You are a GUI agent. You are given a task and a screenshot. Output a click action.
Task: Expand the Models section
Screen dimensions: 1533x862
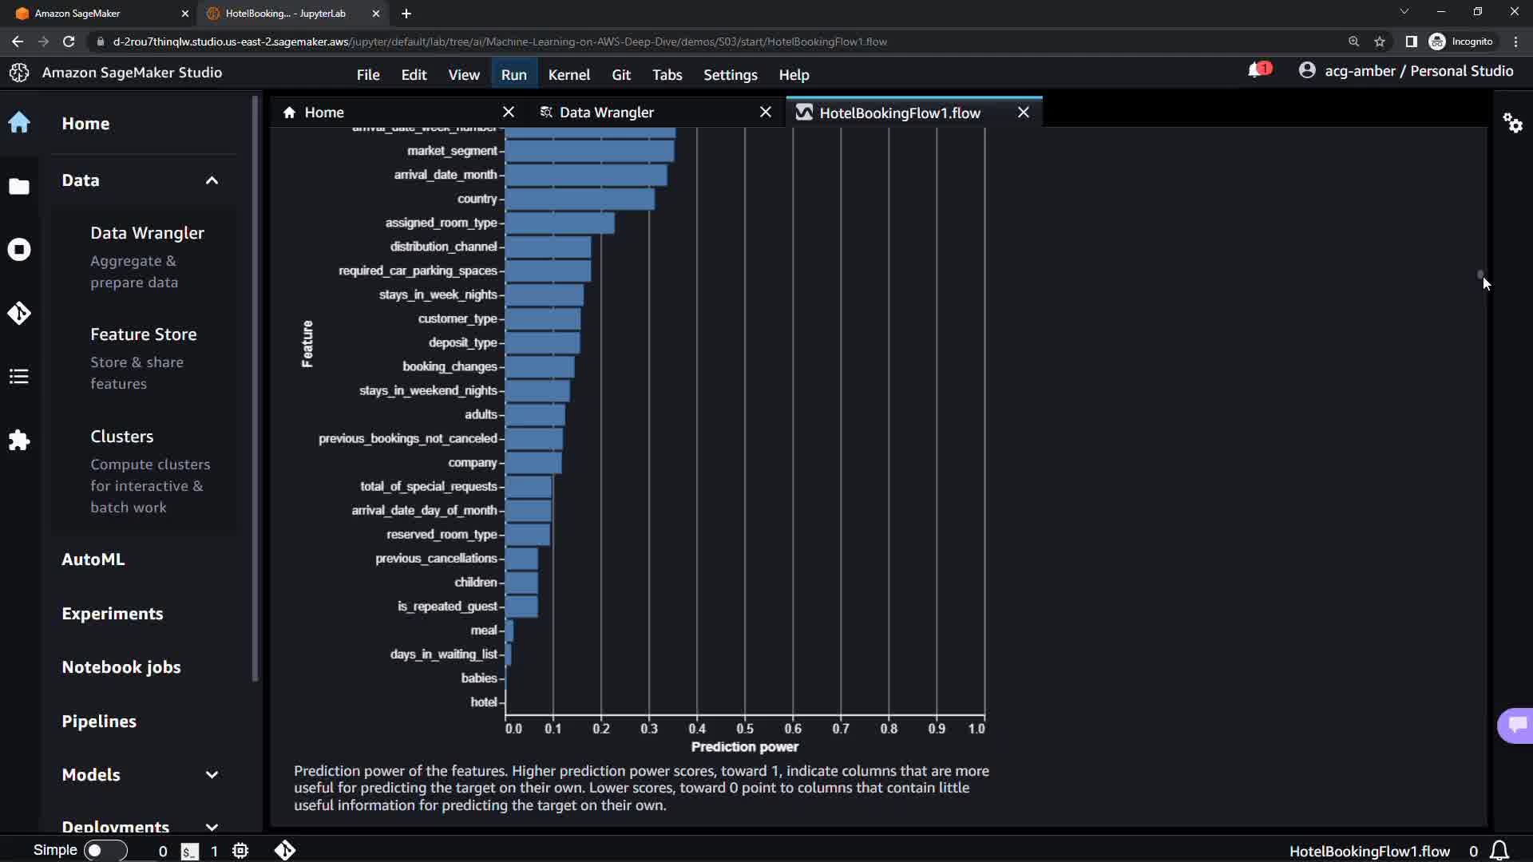click(x=212, y=775)
